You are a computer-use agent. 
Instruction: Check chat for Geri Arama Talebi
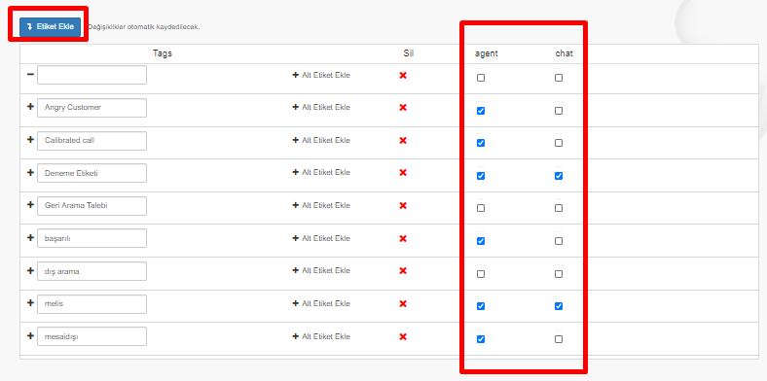tap(559, 208)
